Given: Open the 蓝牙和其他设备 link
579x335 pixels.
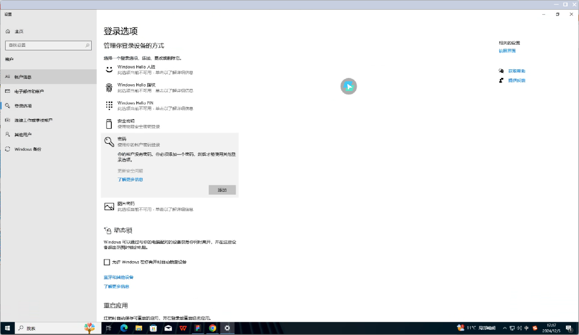Looking at the screenshot, I should 119,277.
